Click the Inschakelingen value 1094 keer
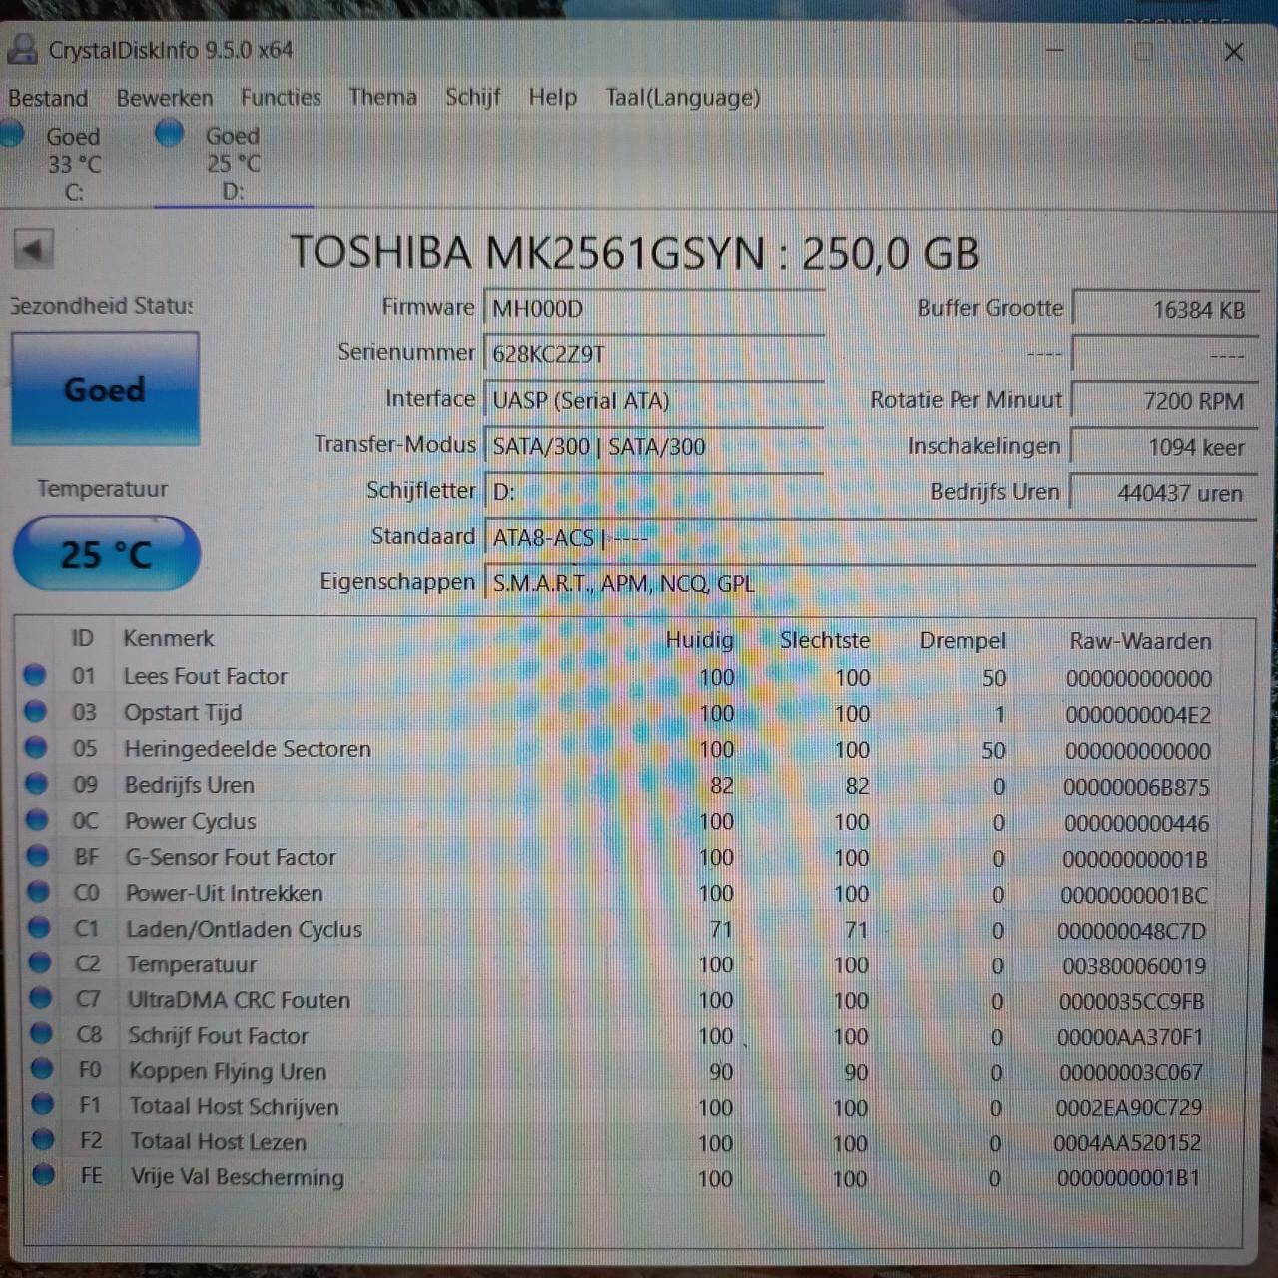This screenshot has height=1278, width=1278. tap(1162, 447)
